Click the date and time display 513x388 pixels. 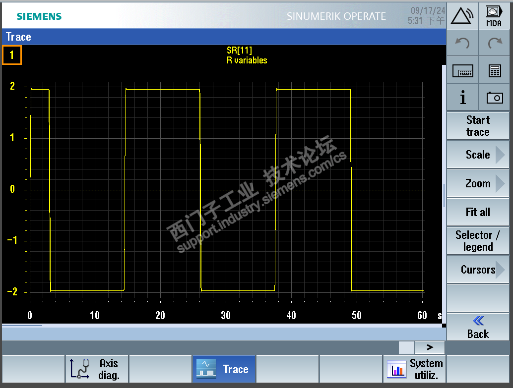tap(426, 16)
